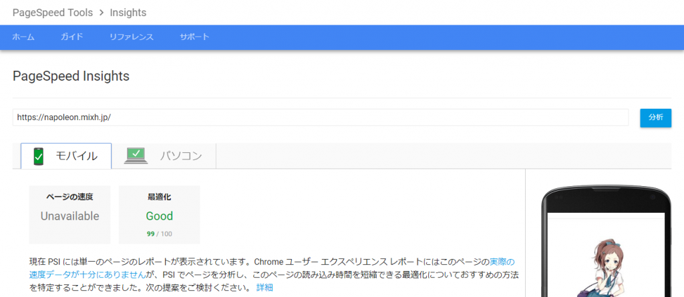Click the 最適化 Good score card
Viewport: 684px width, 297px height.
159,214
